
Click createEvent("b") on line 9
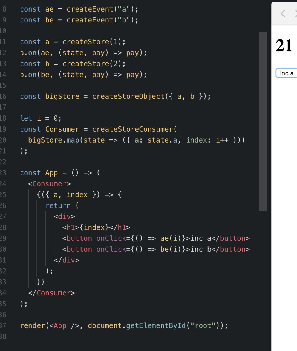(100, 20)
